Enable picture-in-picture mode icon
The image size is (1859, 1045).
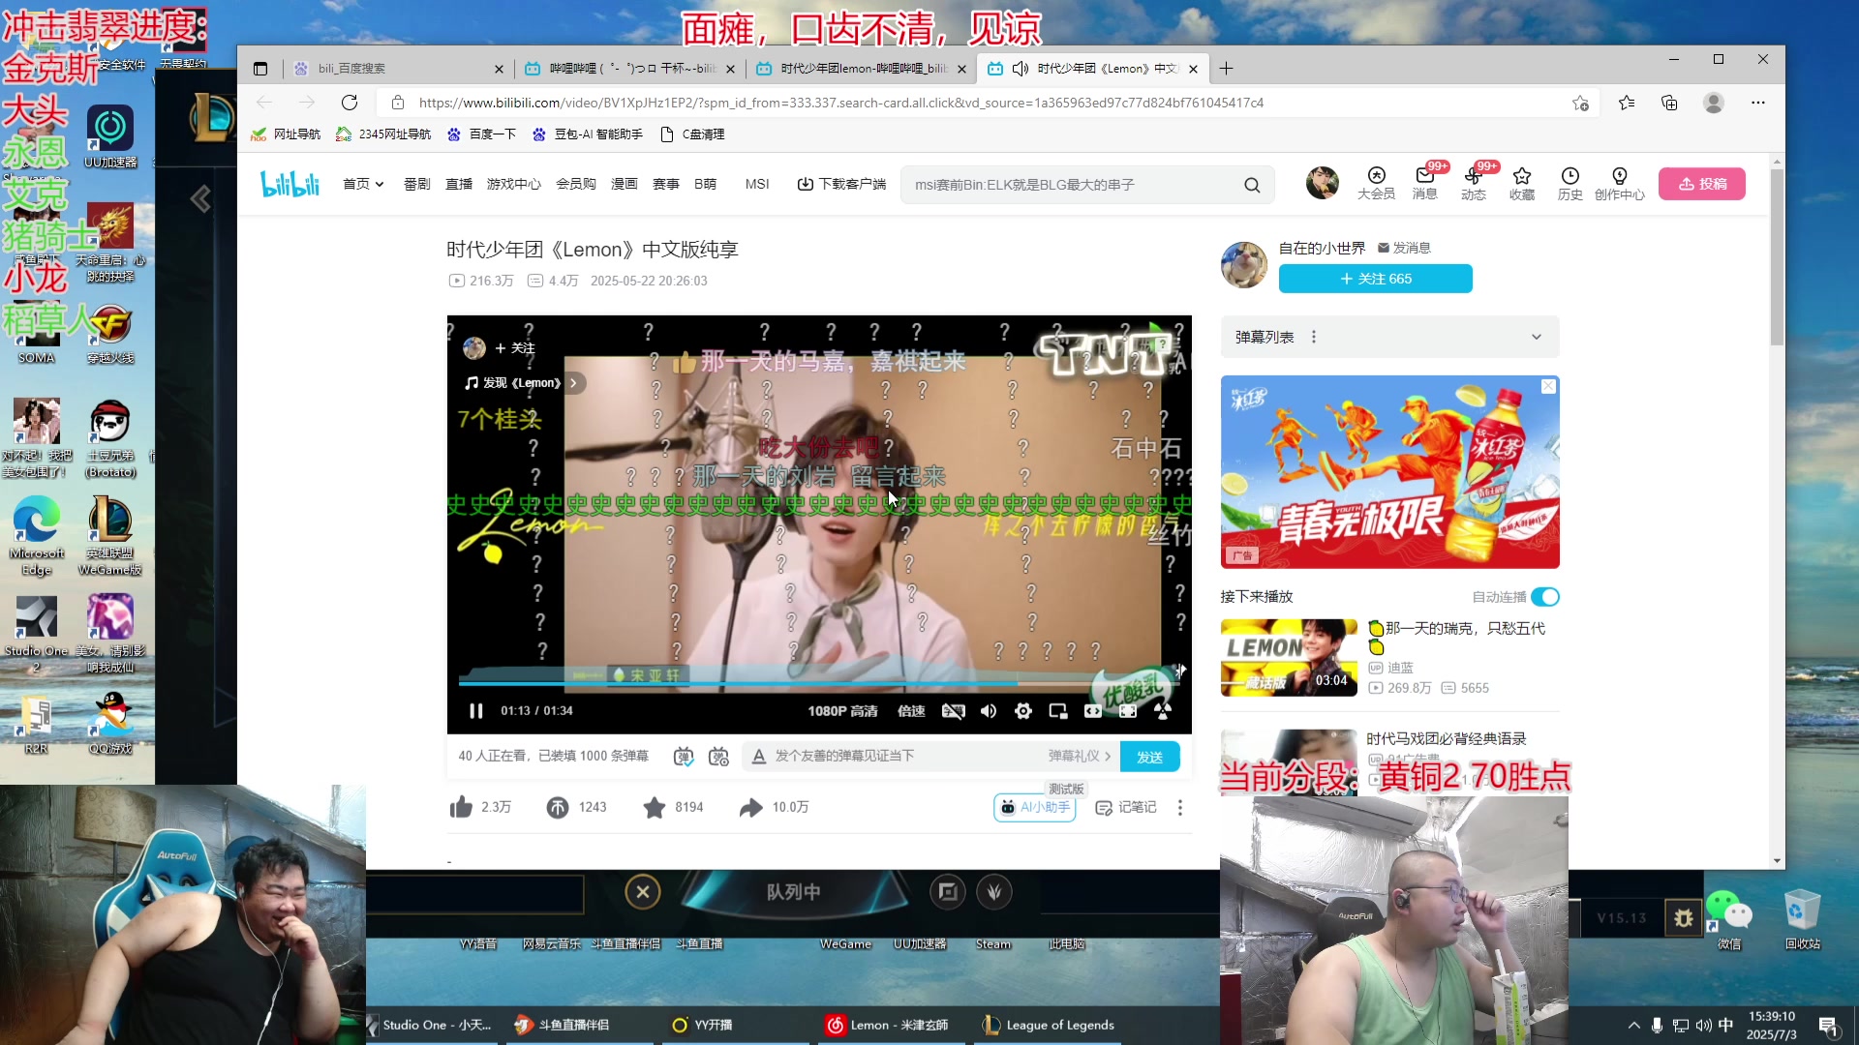[1058, 711]
